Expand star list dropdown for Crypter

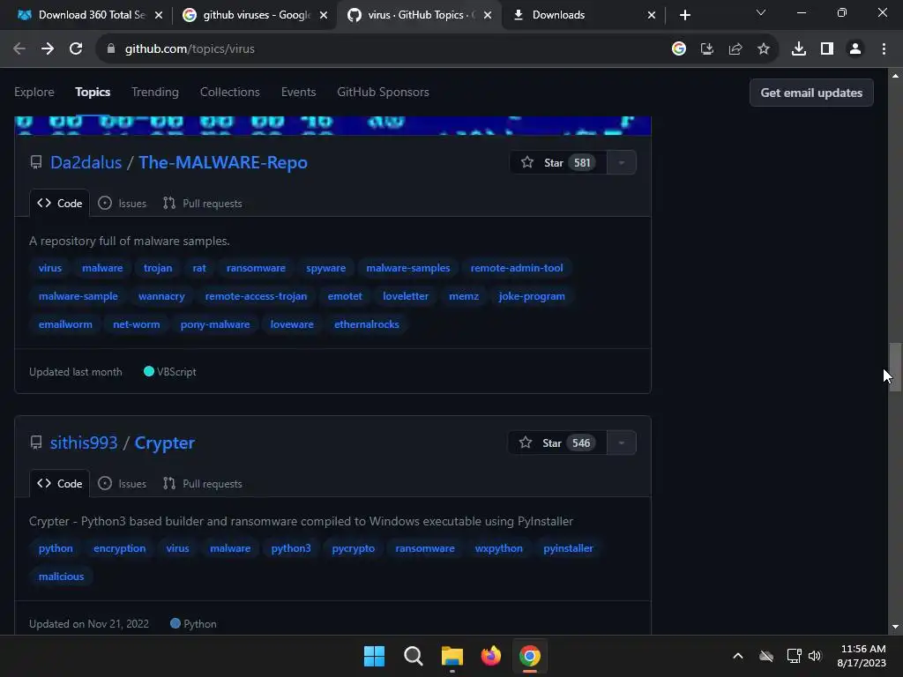click(x=622, y=443)
